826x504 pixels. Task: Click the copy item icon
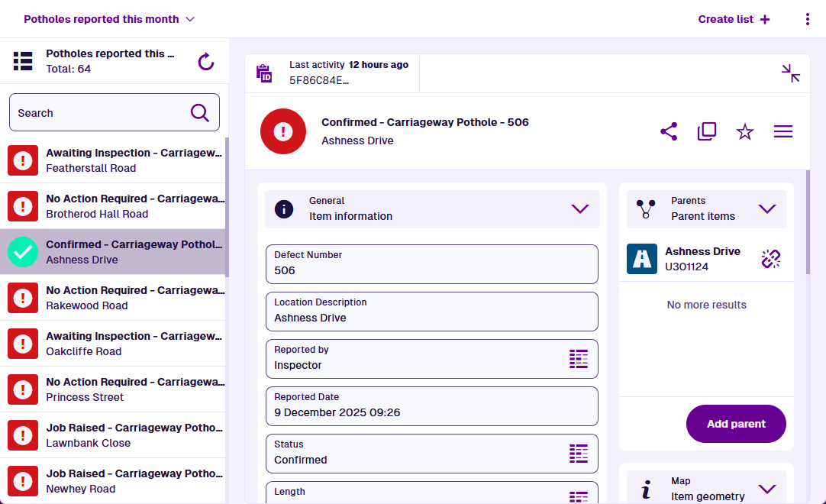(x=707, y=131)
